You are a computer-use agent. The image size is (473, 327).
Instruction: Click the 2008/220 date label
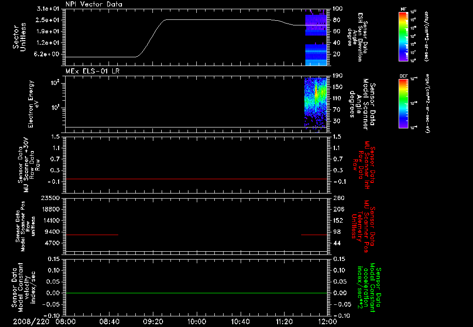point(31,321)
